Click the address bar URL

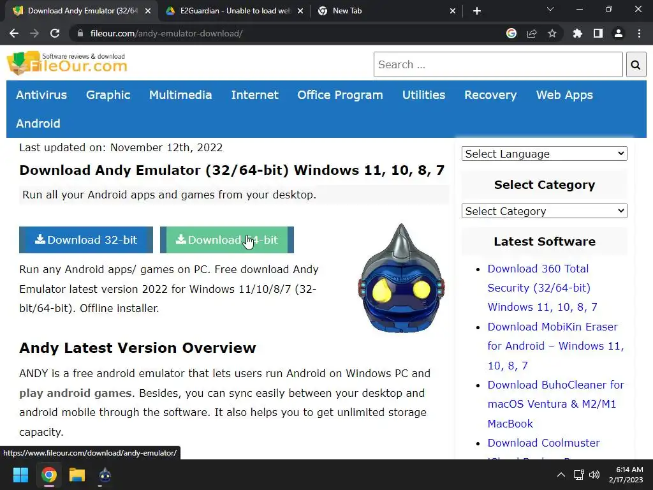(x=166, y=33)
